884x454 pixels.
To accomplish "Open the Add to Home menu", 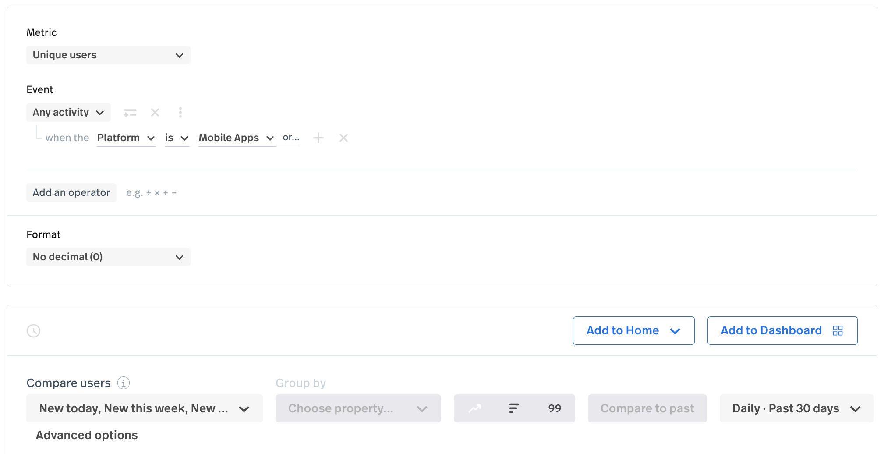I will coord(633,330).
